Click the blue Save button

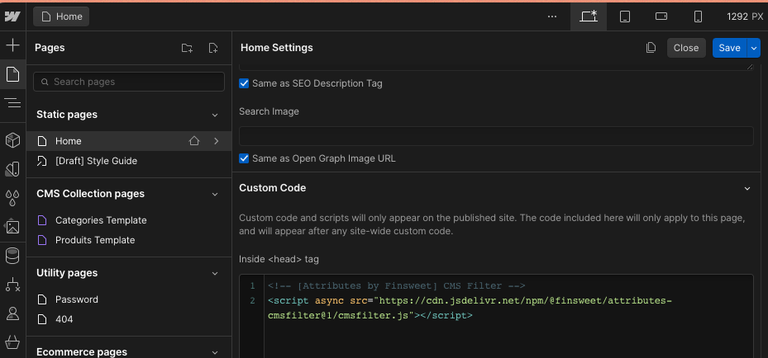[x=729, y=48]
